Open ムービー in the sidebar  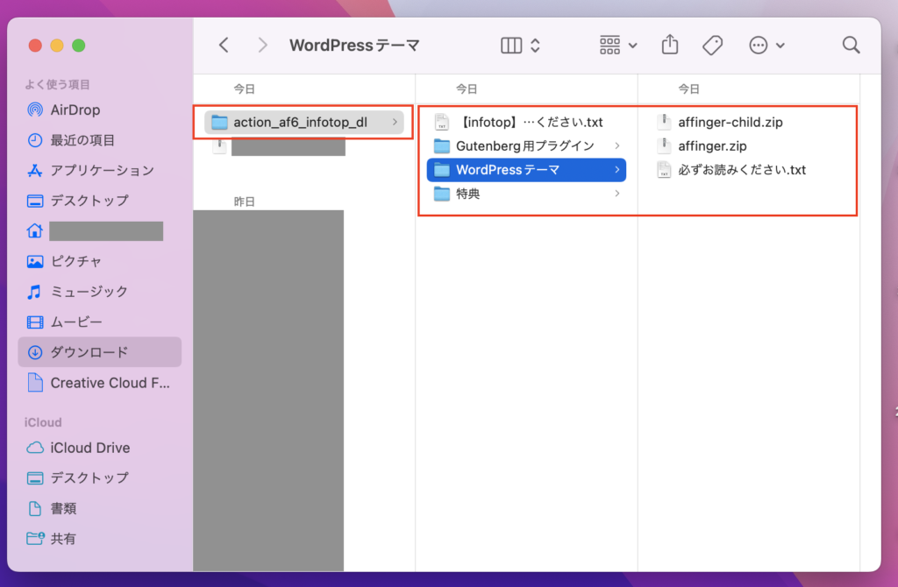[x=100, y=322]
